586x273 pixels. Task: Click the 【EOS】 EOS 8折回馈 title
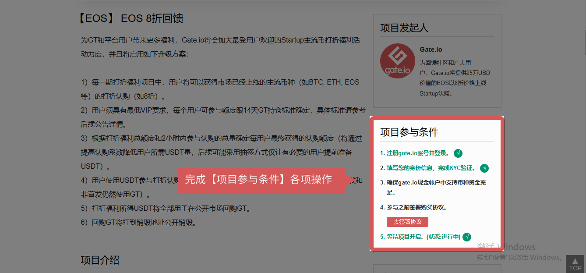point(129,18)
